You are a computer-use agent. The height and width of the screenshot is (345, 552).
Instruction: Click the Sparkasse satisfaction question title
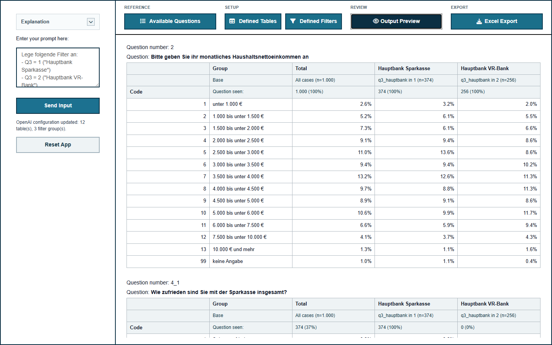(x=219, y=292)
